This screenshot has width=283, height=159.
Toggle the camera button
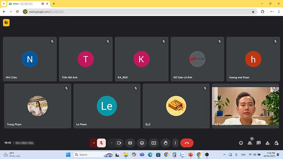click(x=119, y=143)
